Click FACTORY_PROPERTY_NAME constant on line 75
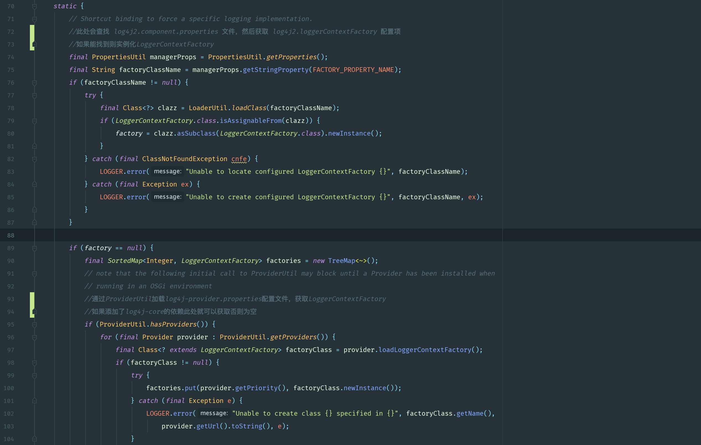 pyautogui.click(x=353, y=70)
